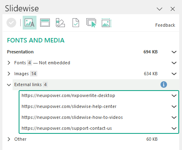Viewport: 182px width, 150px height.
Task: Expand the Images tree item
Action: point(9,74)
